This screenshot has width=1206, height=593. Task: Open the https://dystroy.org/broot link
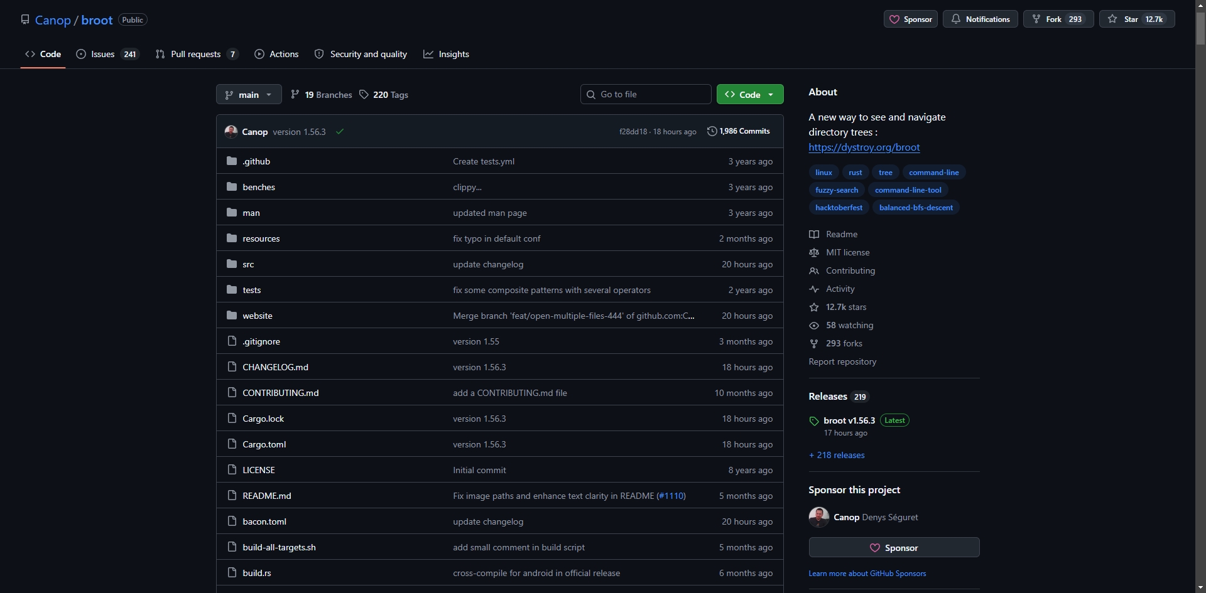click(x=864, y=147)
